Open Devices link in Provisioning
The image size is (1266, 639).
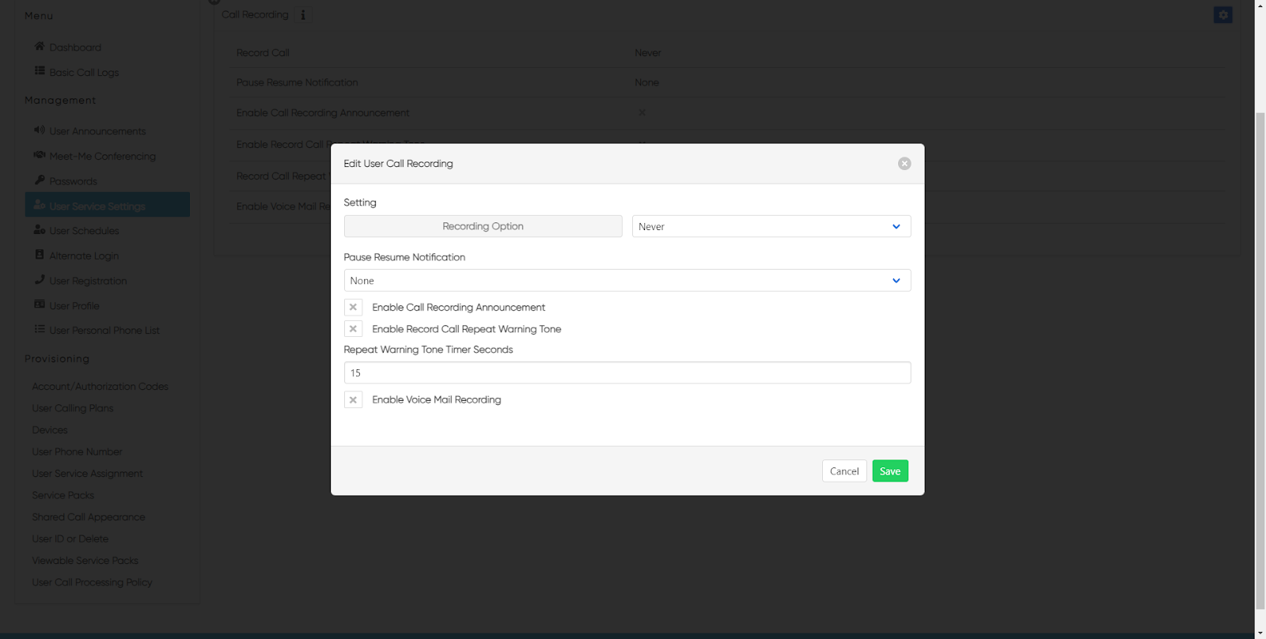click(50, 430)
